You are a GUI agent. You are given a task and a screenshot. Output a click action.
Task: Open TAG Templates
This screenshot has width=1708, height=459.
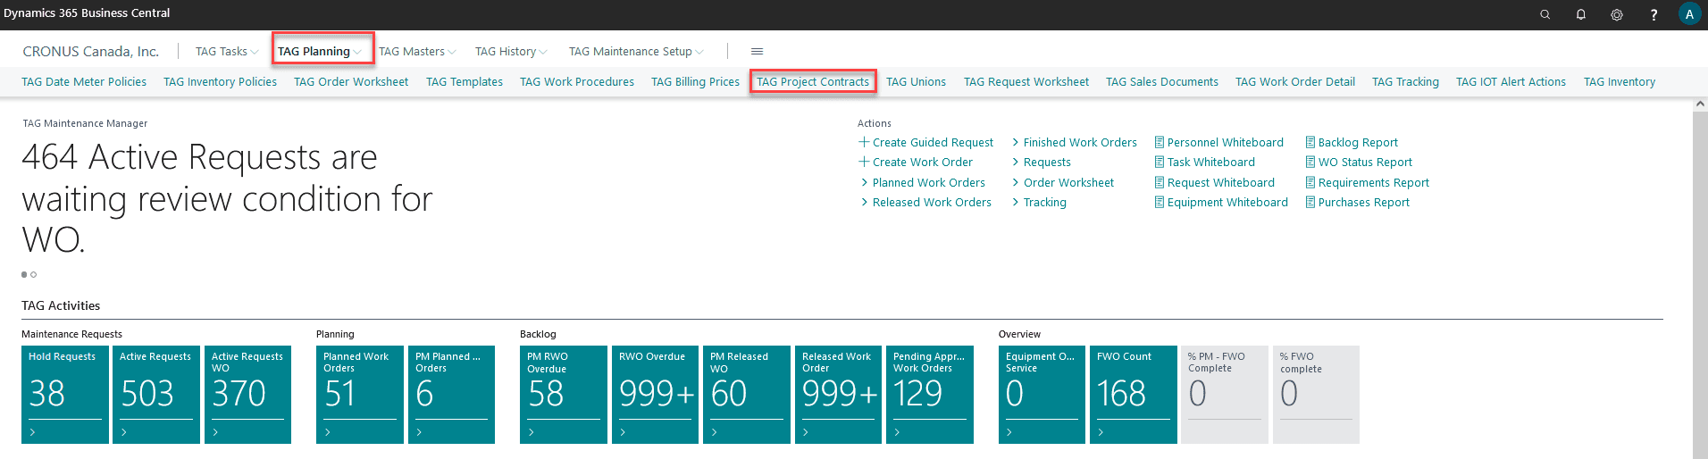[x=465, y=81]
